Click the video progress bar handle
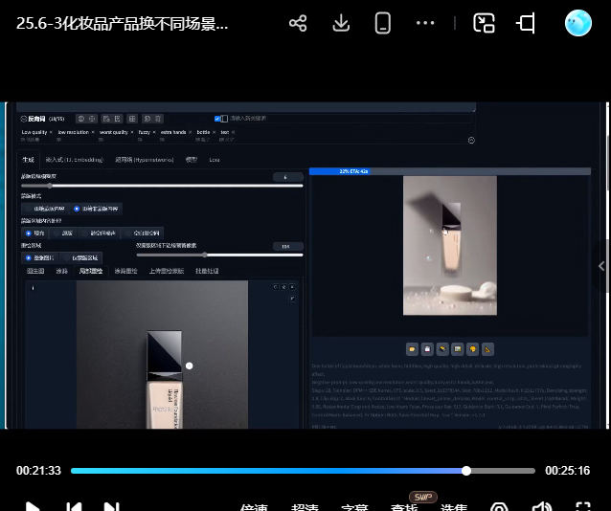This screenshot has width=611, height=511. (466, 471)
